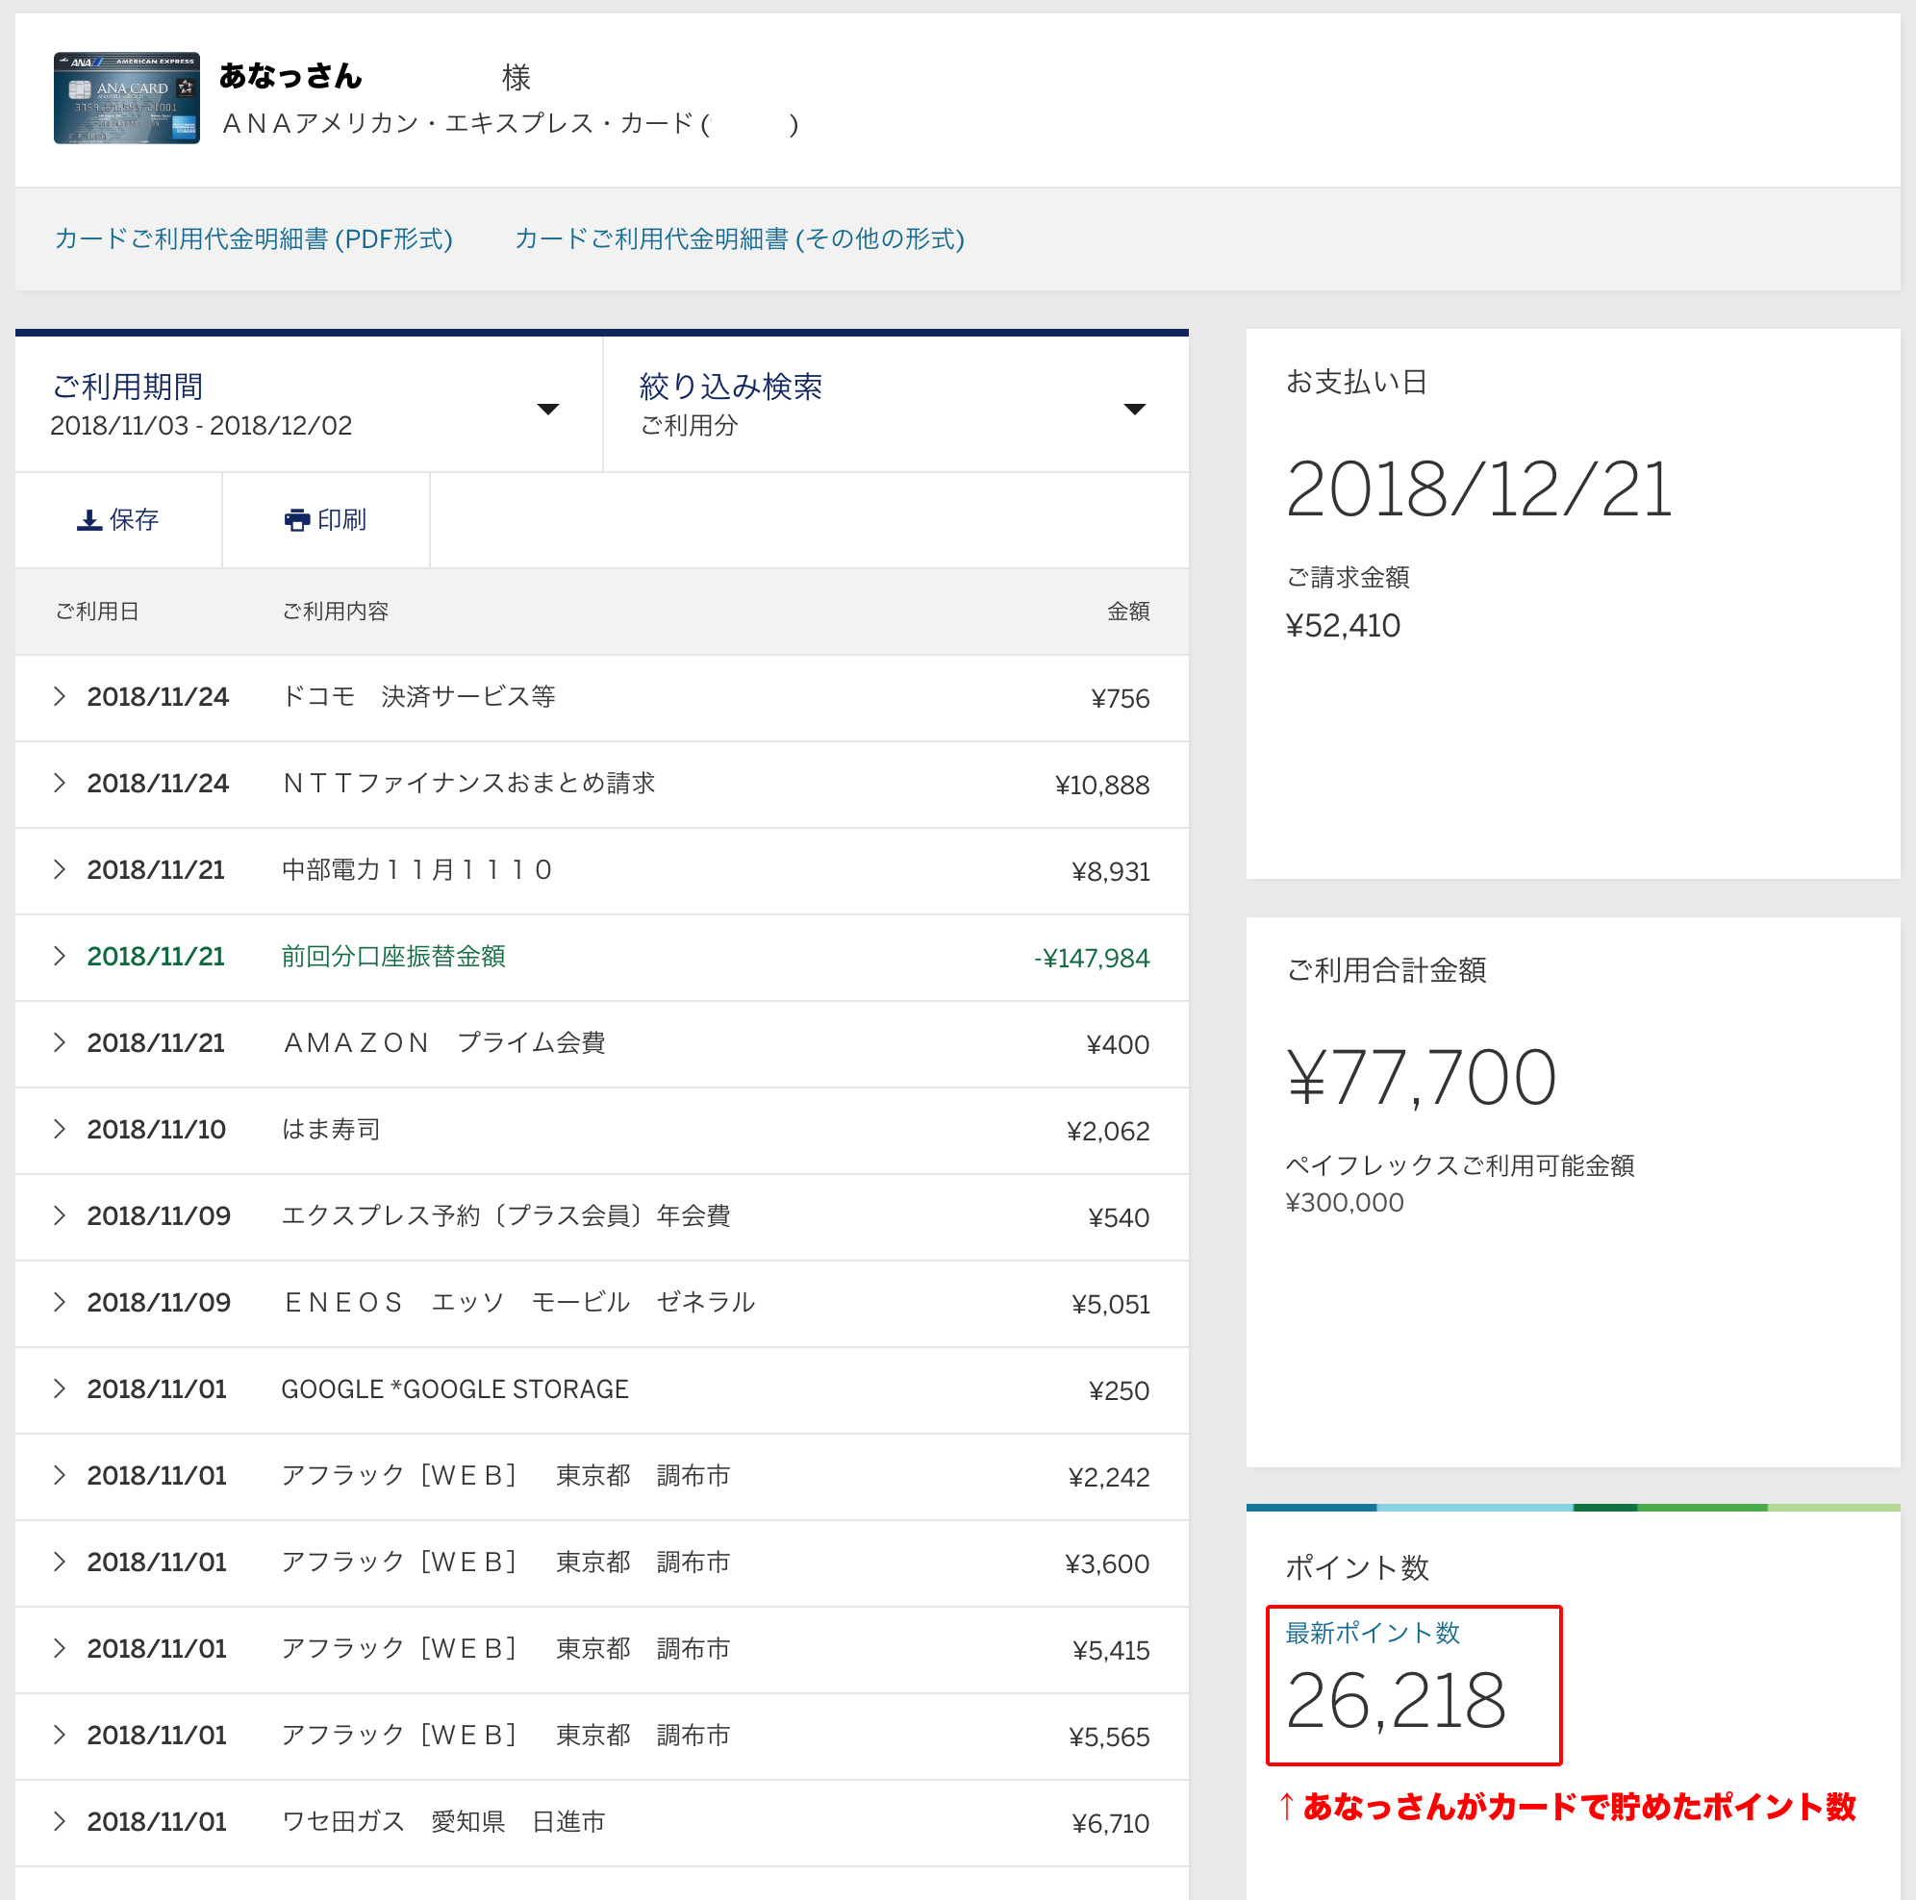The width and height of the screenshot is (1916, 1900).
Task: Open the その他の形式 card statement link
Action: pos(740,239)
